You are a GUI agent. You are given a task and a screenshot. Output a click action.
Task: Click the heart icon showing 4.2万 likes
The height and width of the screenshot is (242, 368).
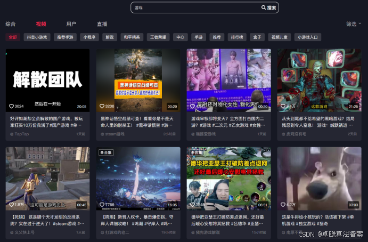(x=283, y=205)
